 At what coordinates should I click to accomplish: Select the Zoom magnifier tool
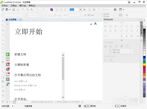[3, 34]
